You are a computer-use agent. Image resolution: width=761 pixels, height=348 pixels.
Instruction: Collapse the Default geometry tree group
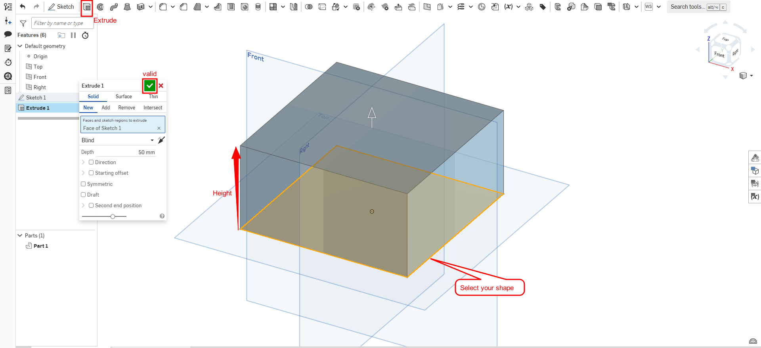[x=20, y=46]
